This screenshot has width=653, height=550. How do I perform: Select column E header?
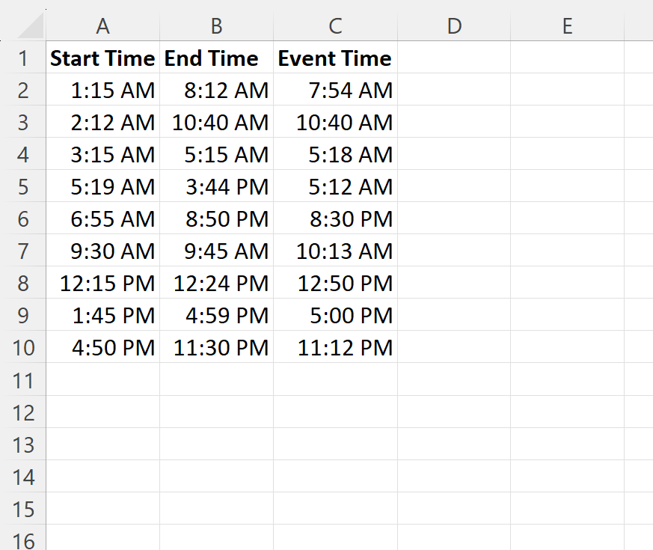tap(567, 25)
